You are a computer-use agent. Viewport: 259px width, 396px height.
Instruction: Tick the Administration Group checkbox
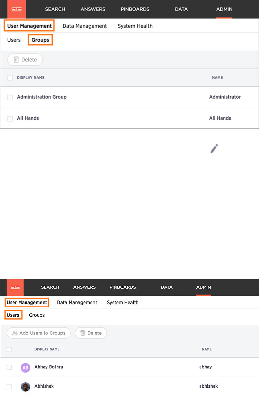pyautogui.click(x=10, y=97)
